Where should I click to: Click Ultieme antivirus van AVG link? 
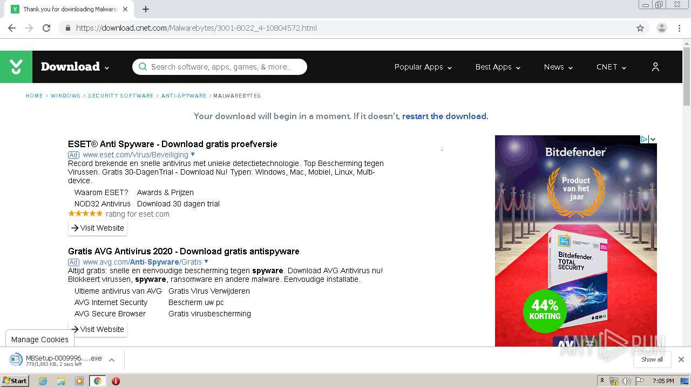[118, 291]
